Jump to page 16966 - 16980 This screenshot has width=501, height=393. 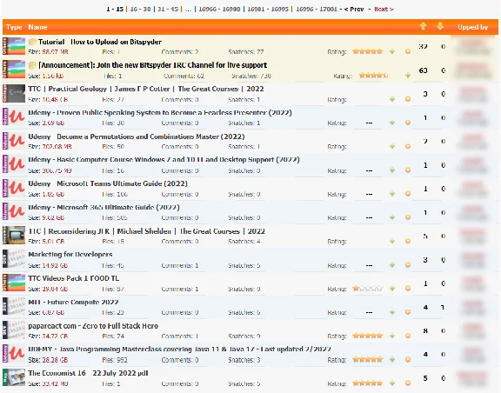219,9
